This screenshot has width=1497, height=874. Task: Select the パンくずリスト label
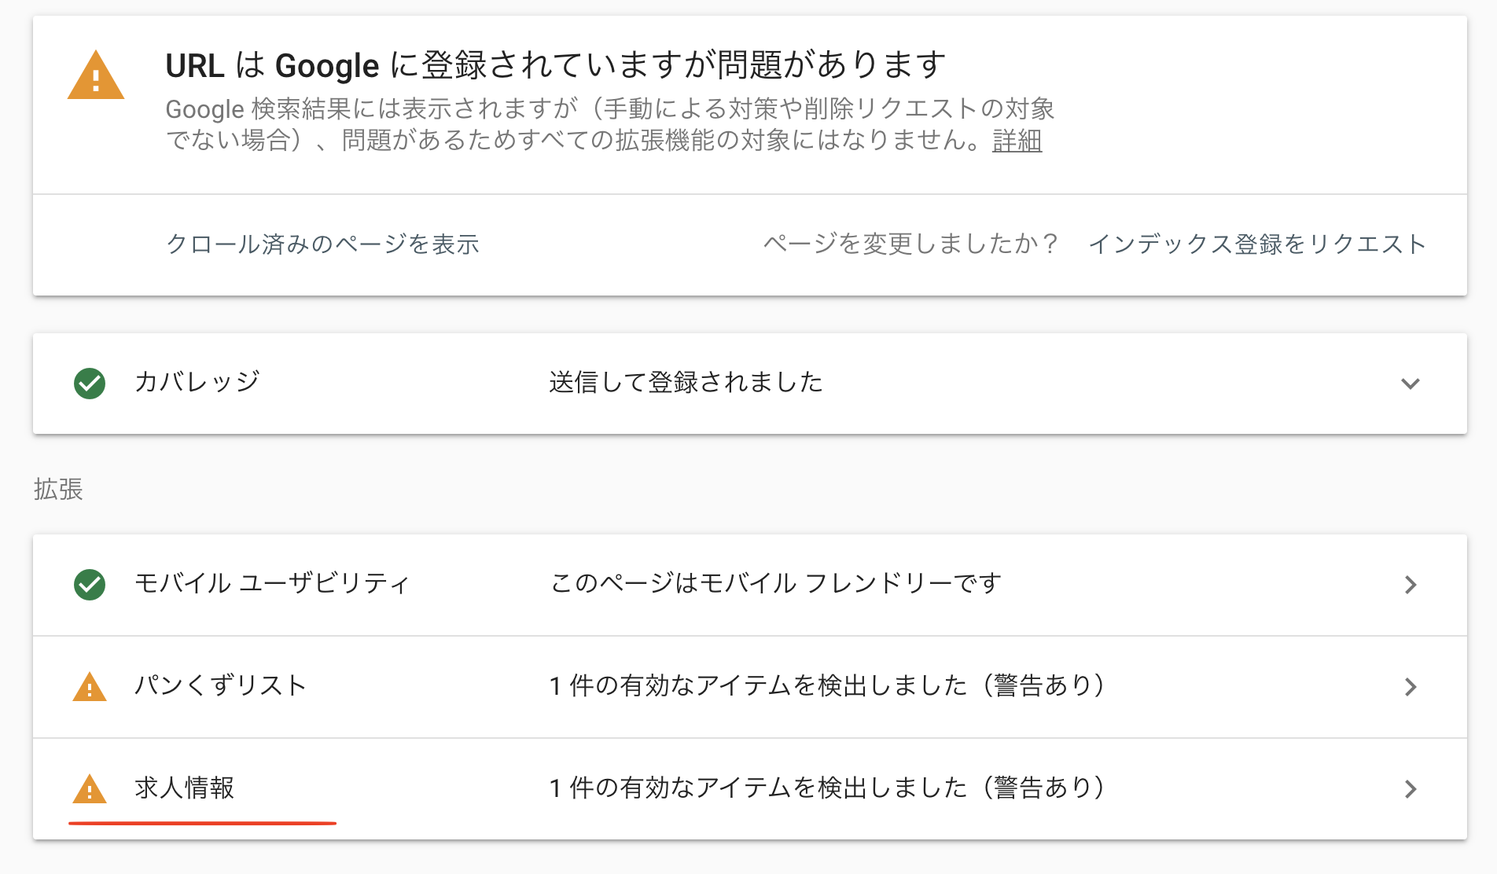[x=220, y=685]
